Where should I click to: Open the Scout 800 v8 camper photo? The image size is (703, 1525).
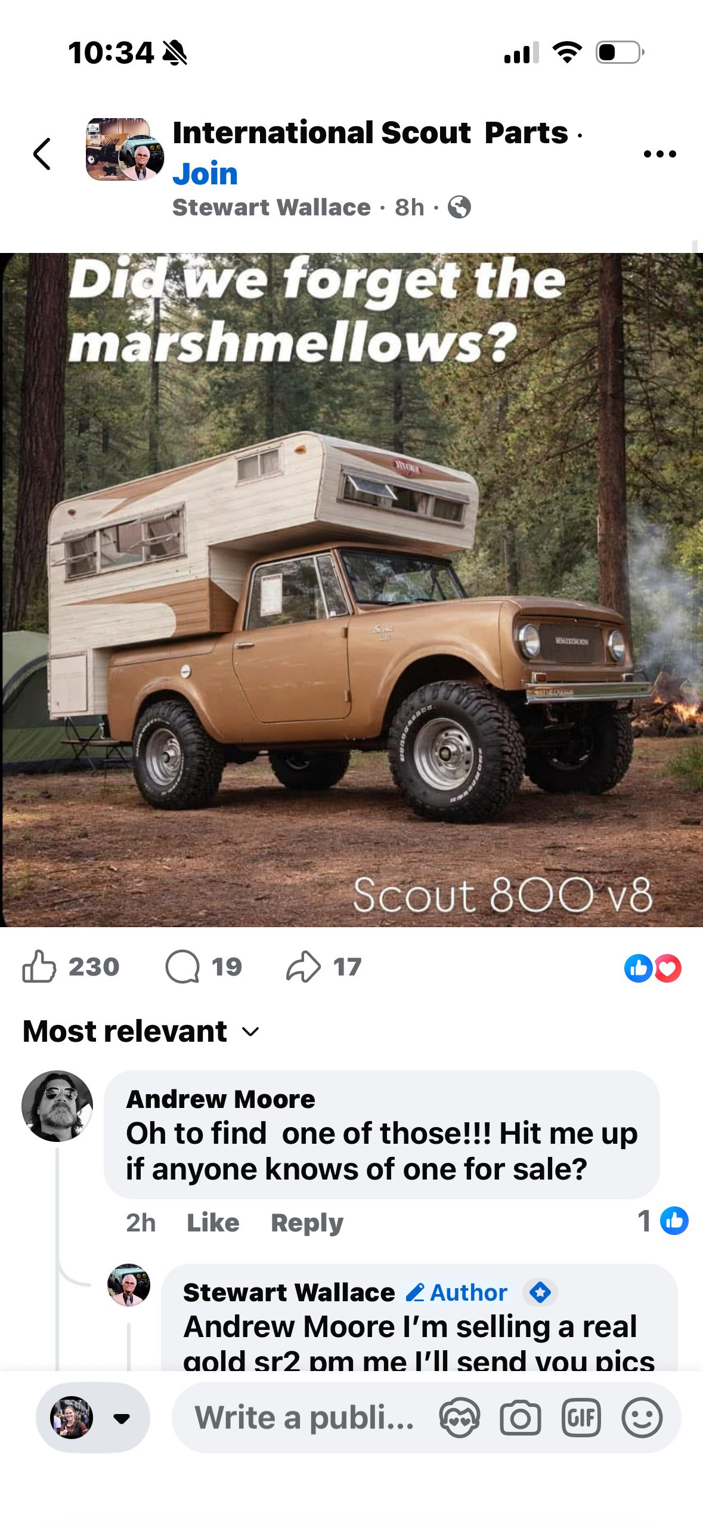click(x=351, y=589)
